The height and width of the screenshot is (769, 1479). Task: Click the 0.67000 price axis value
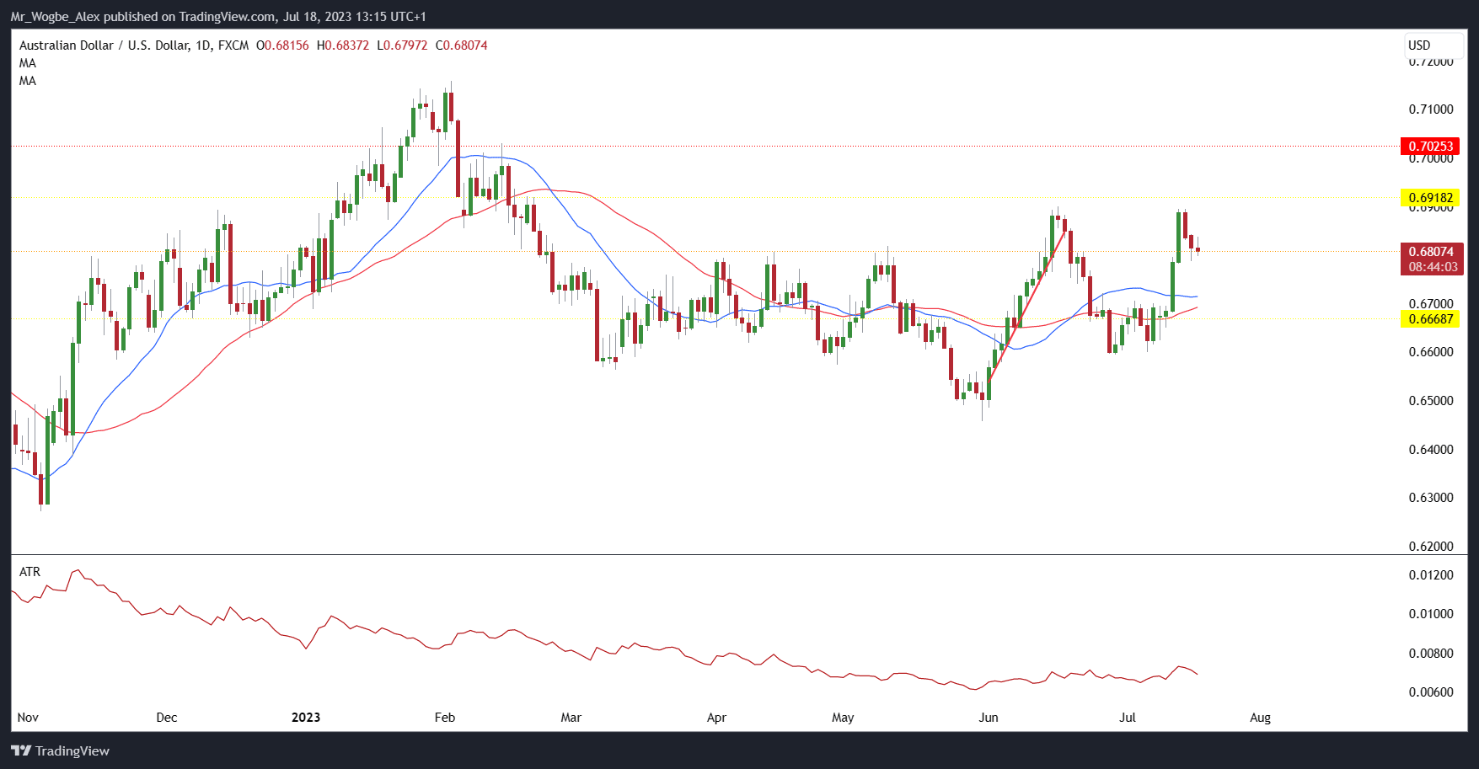(x=1431, y=303)
